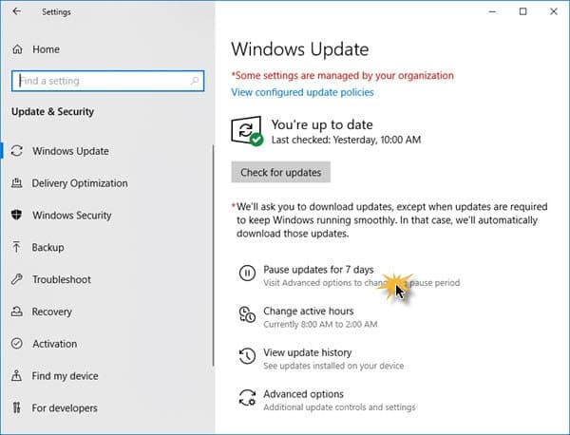Focus the Find a setting search box
570x435 pixels.
[x=107, y=81]
